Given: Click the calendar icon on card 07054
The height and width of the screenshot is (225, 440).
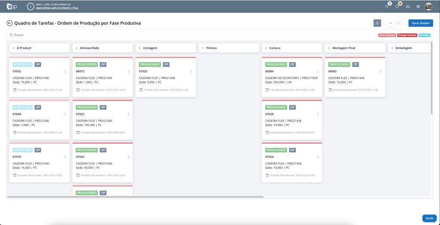Looking at the screenshot, I should click(x=267, y=175).
